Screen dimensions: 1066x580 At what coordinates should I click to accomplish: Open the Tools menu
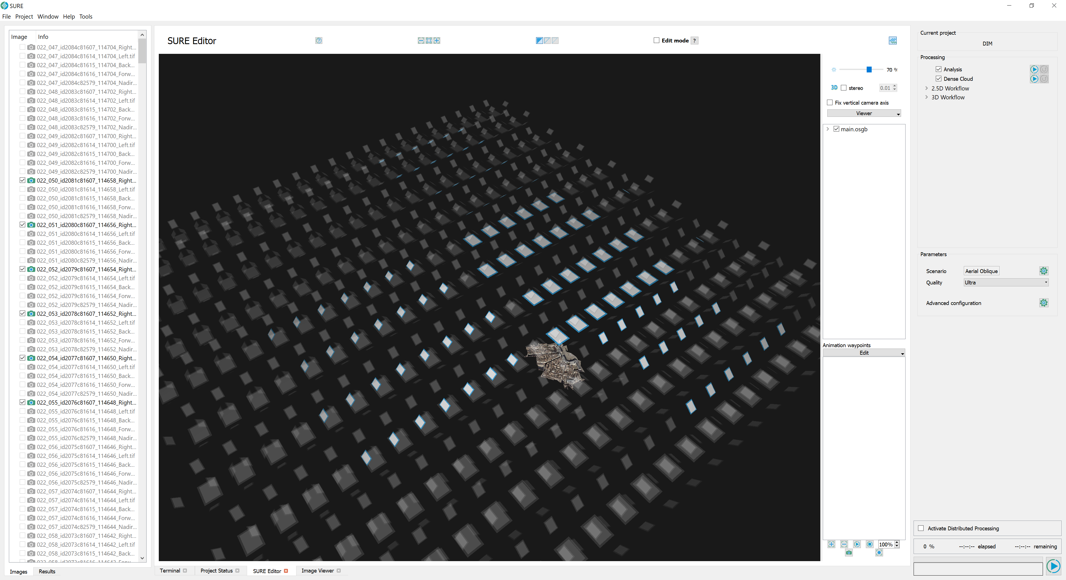[86, 17]
